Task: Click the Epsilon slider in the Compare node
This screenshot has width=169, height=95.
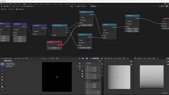Action: click(132, 31)
